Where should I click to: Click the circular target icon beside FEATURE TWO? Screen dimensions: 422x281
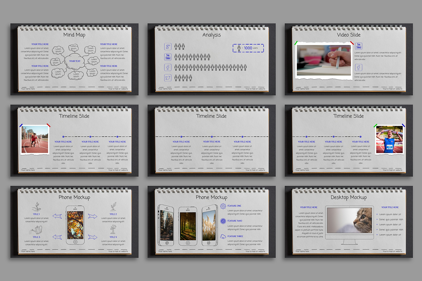pyautogui.click(x=223, y=221)
